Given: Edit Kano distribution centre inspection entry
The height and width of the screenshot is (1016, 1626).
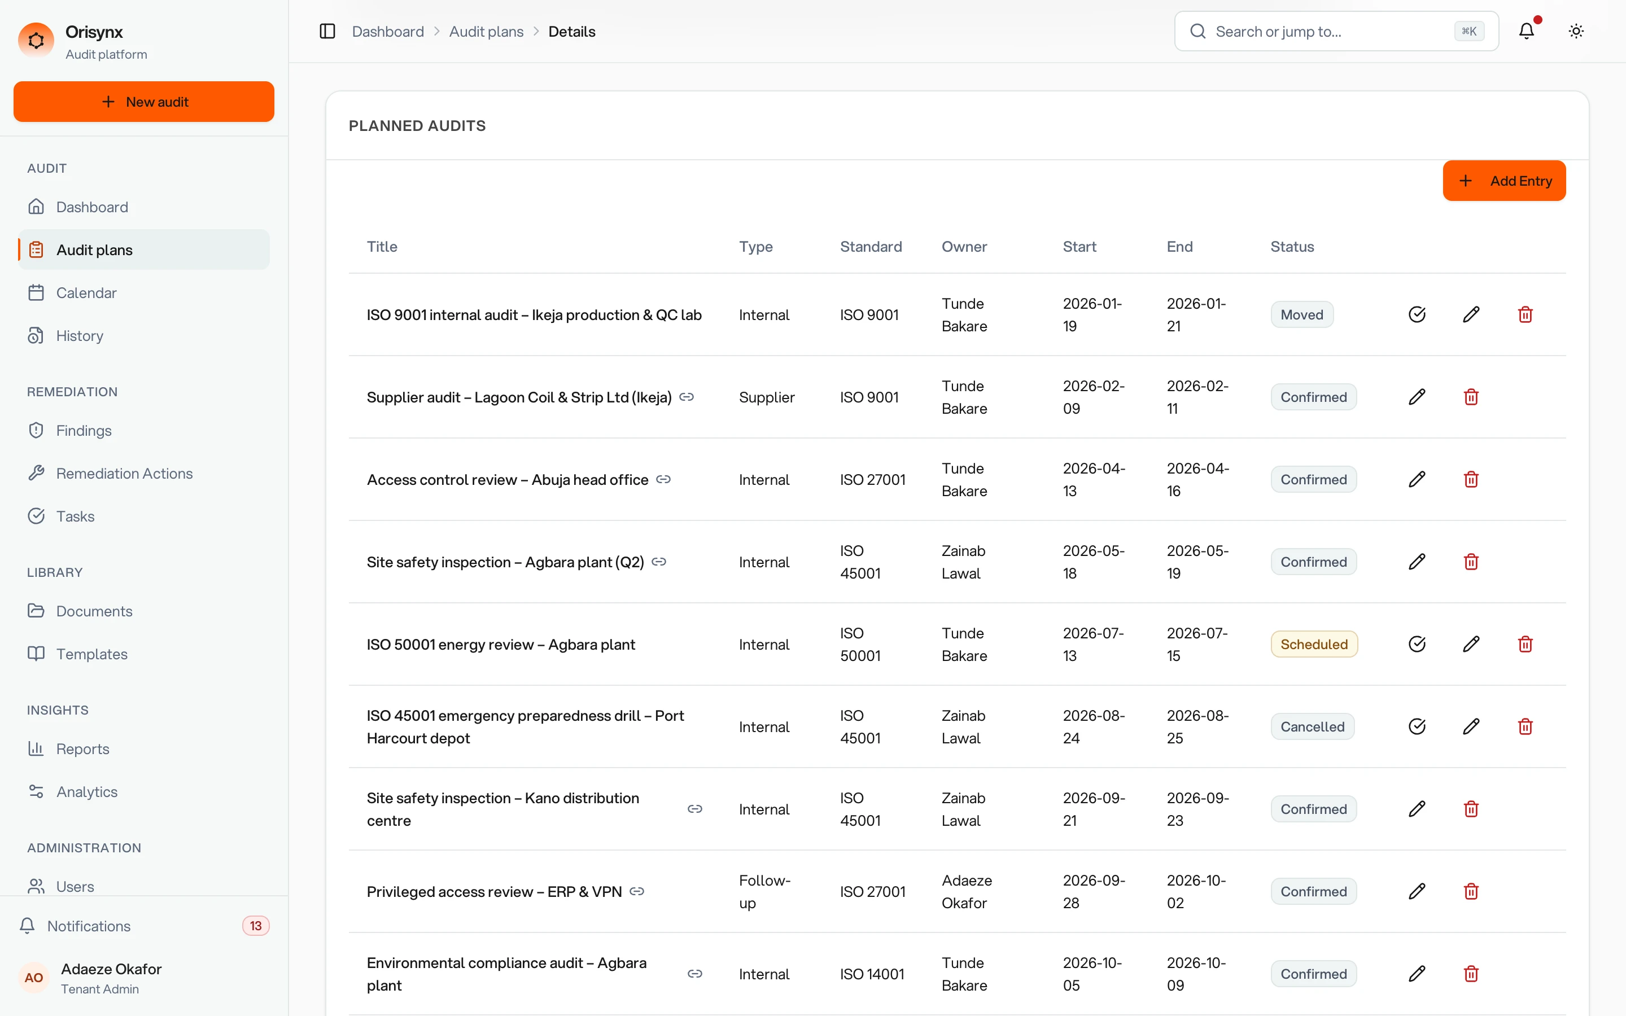Looking at the screenshot, I should [1417, 809].
